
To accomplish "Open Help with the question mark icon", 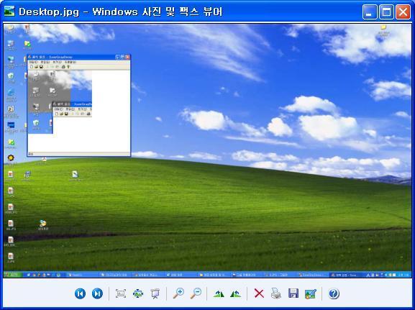I will (x=334, y=293).
